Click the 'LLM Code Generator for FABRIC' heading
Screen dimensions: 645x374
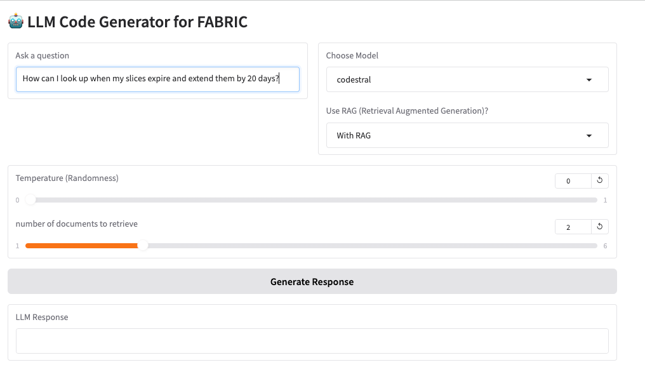click(137, 22)
